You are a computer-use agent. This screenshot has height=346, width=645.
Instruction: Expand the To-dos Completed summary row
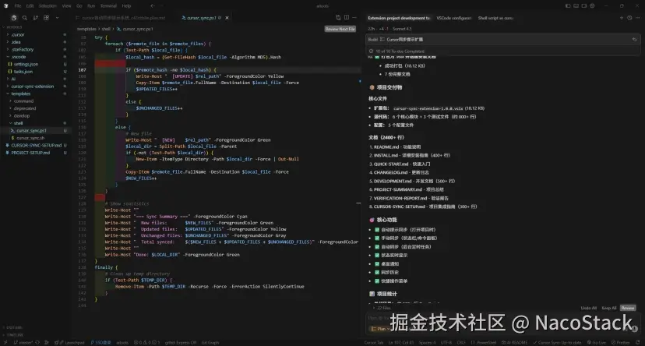(x=502, y=51)
